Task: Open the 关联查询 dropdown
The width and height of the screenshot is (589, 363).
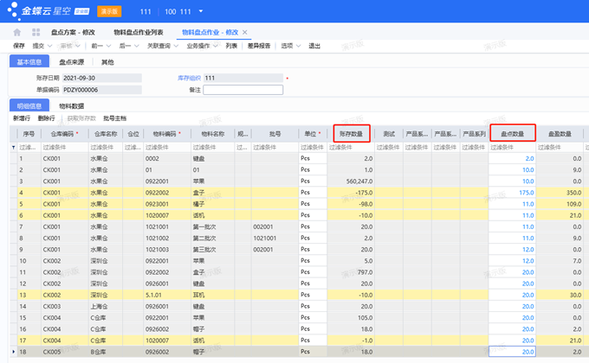Action: (161, 46)
